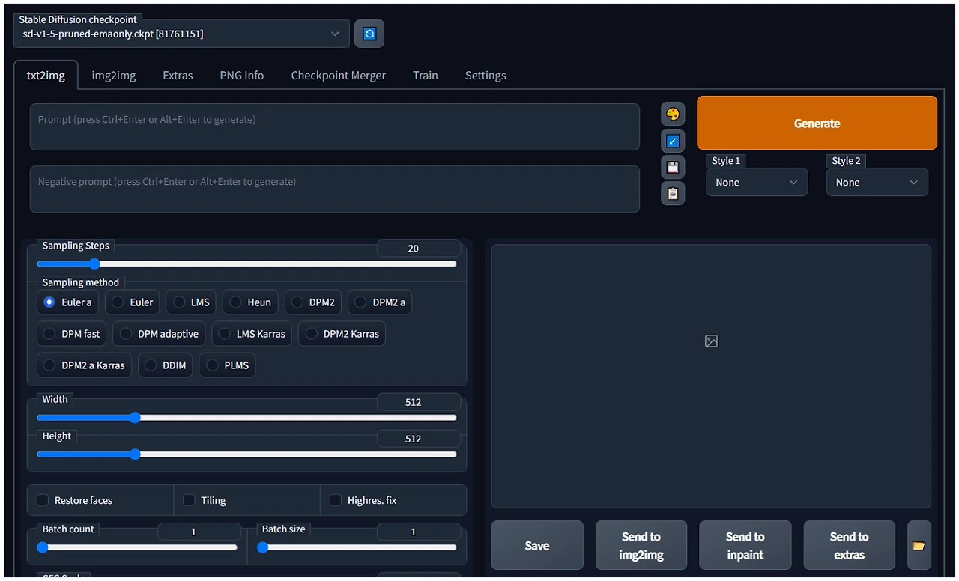Select the LMS Karras sampler
Image resolution: width=959 pixels, height=581 pixels.
click(252, 334)
